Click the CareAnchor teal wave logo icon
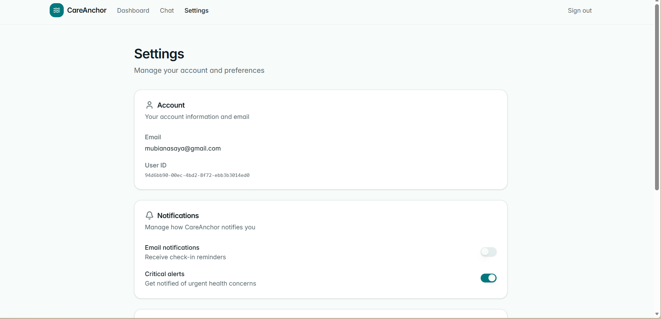 pos(57,10)
